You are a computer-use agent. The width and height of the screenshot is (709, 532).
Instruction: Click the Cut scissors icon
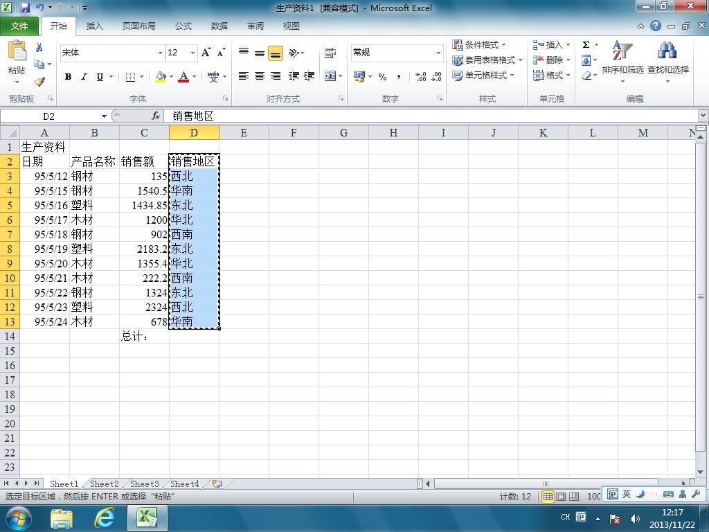tap(39, 47)
